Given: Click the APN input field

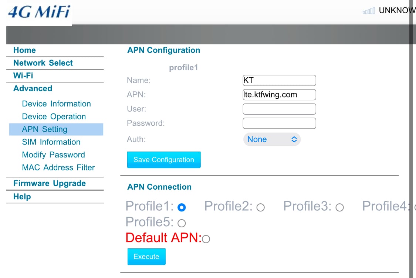Looking at the screenshot, I should pyautogui.click(x=280, y=95).
